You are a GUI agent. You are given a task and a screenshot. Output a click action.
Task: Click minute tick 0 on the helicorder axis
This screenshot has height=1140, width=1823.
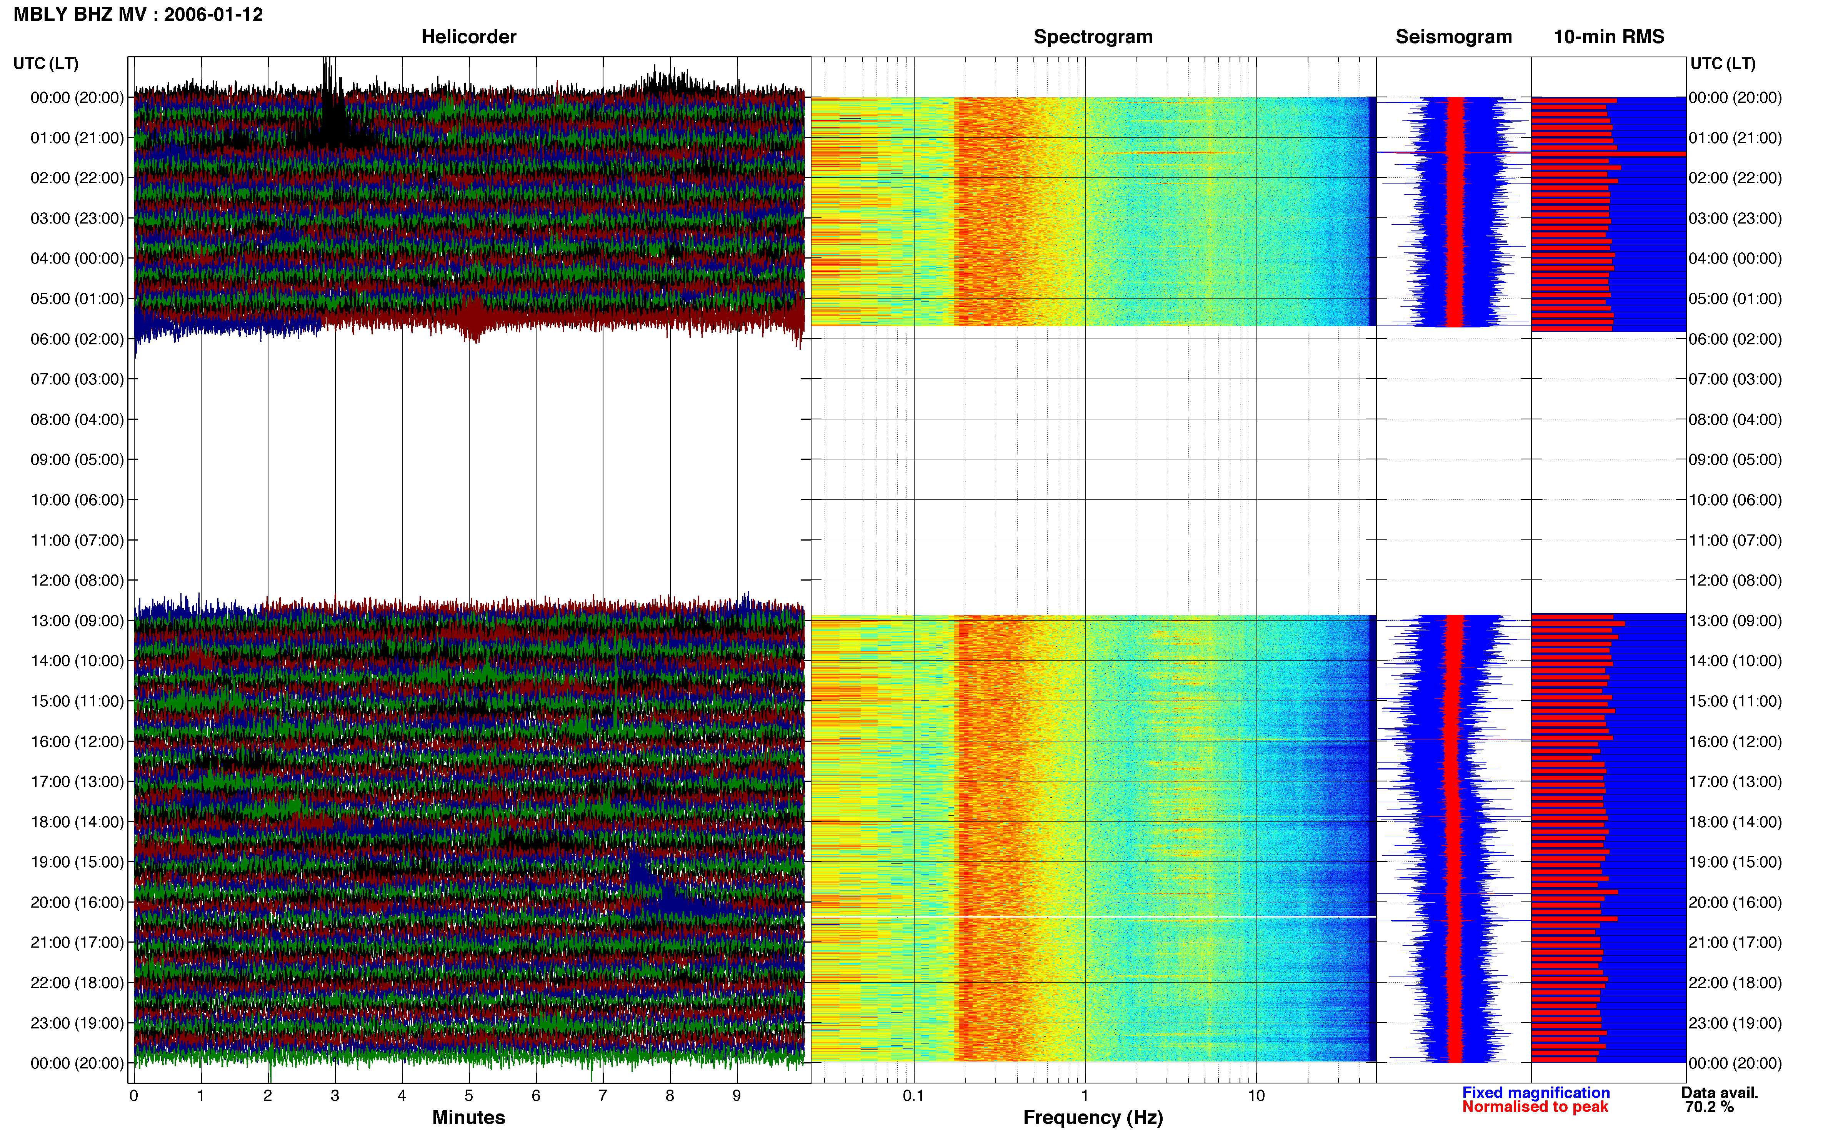click(x=133, y=1095)
